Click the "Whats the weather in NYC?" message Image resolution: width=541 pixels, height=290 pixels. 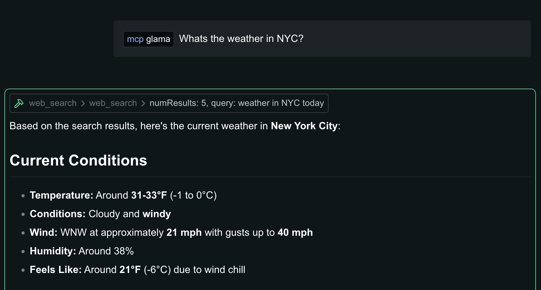click(x=241, y=39)
